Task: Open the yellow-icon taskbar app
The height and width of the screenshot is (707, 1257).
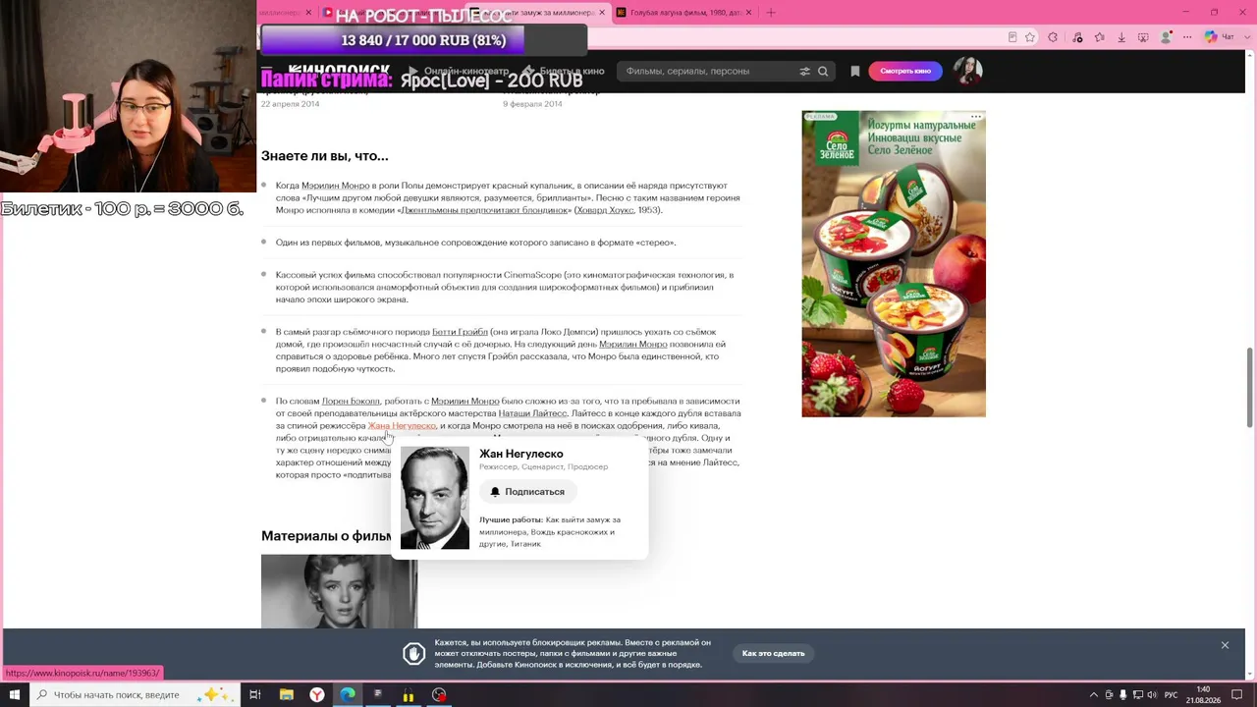Action: point(409,695)
